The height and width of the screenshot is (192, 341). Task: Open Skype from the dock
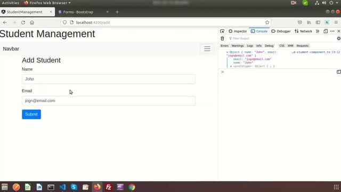pos(74,187)
